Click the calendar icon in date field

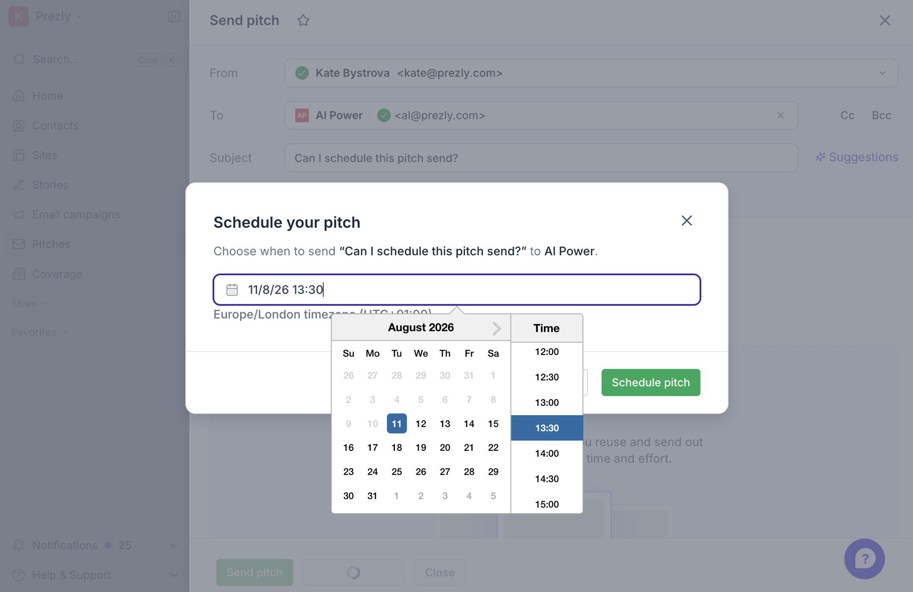[232, 290]
